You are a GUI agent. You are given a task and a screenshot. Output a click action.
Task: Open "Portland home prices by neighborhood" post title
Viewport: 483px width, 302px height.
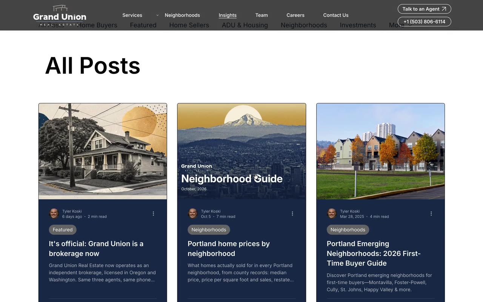tap(229, 249)
